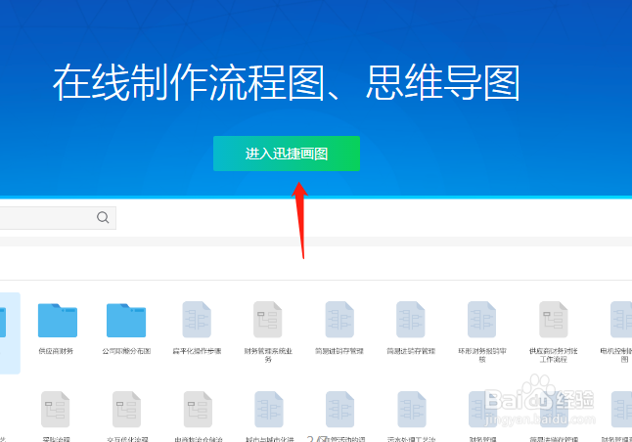632x442 pixels.
Task: Click the magnifier search icon
Action: [103, 217]
